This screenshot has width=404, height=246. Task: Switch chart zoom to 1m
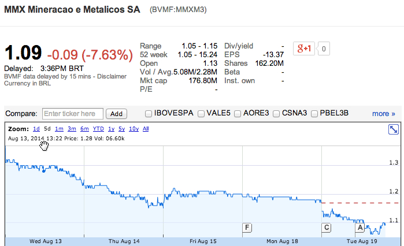(x=60, y=129)
